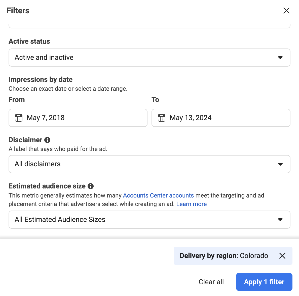
Task: Open the Active status dropdown
Action: click(x=149, y=58)
